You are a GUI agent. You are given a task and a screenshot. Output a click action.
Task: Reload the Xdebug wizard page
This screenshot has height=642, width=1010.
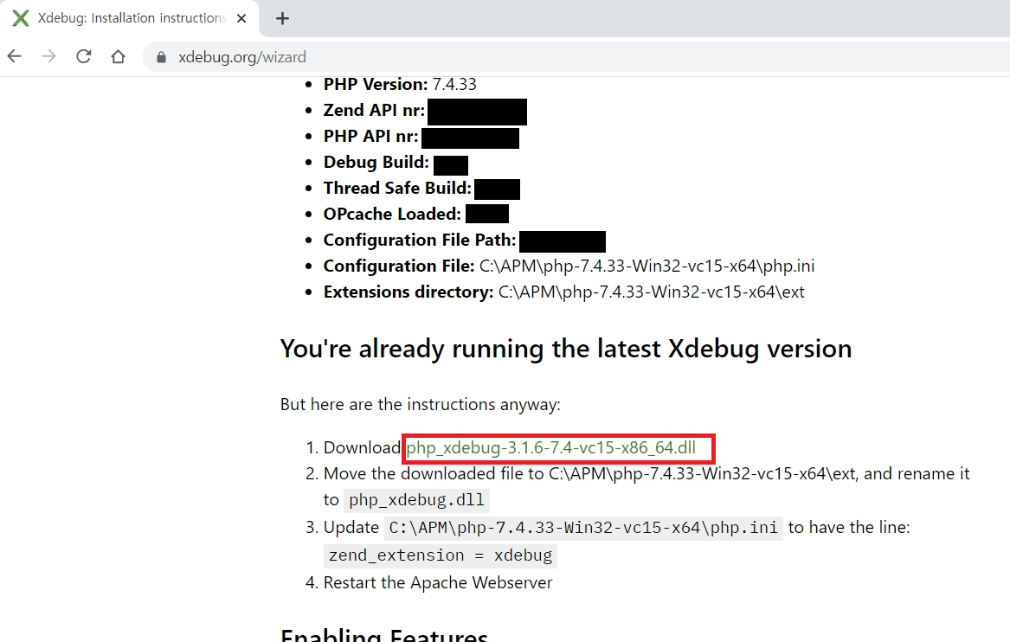click(84, 56)
